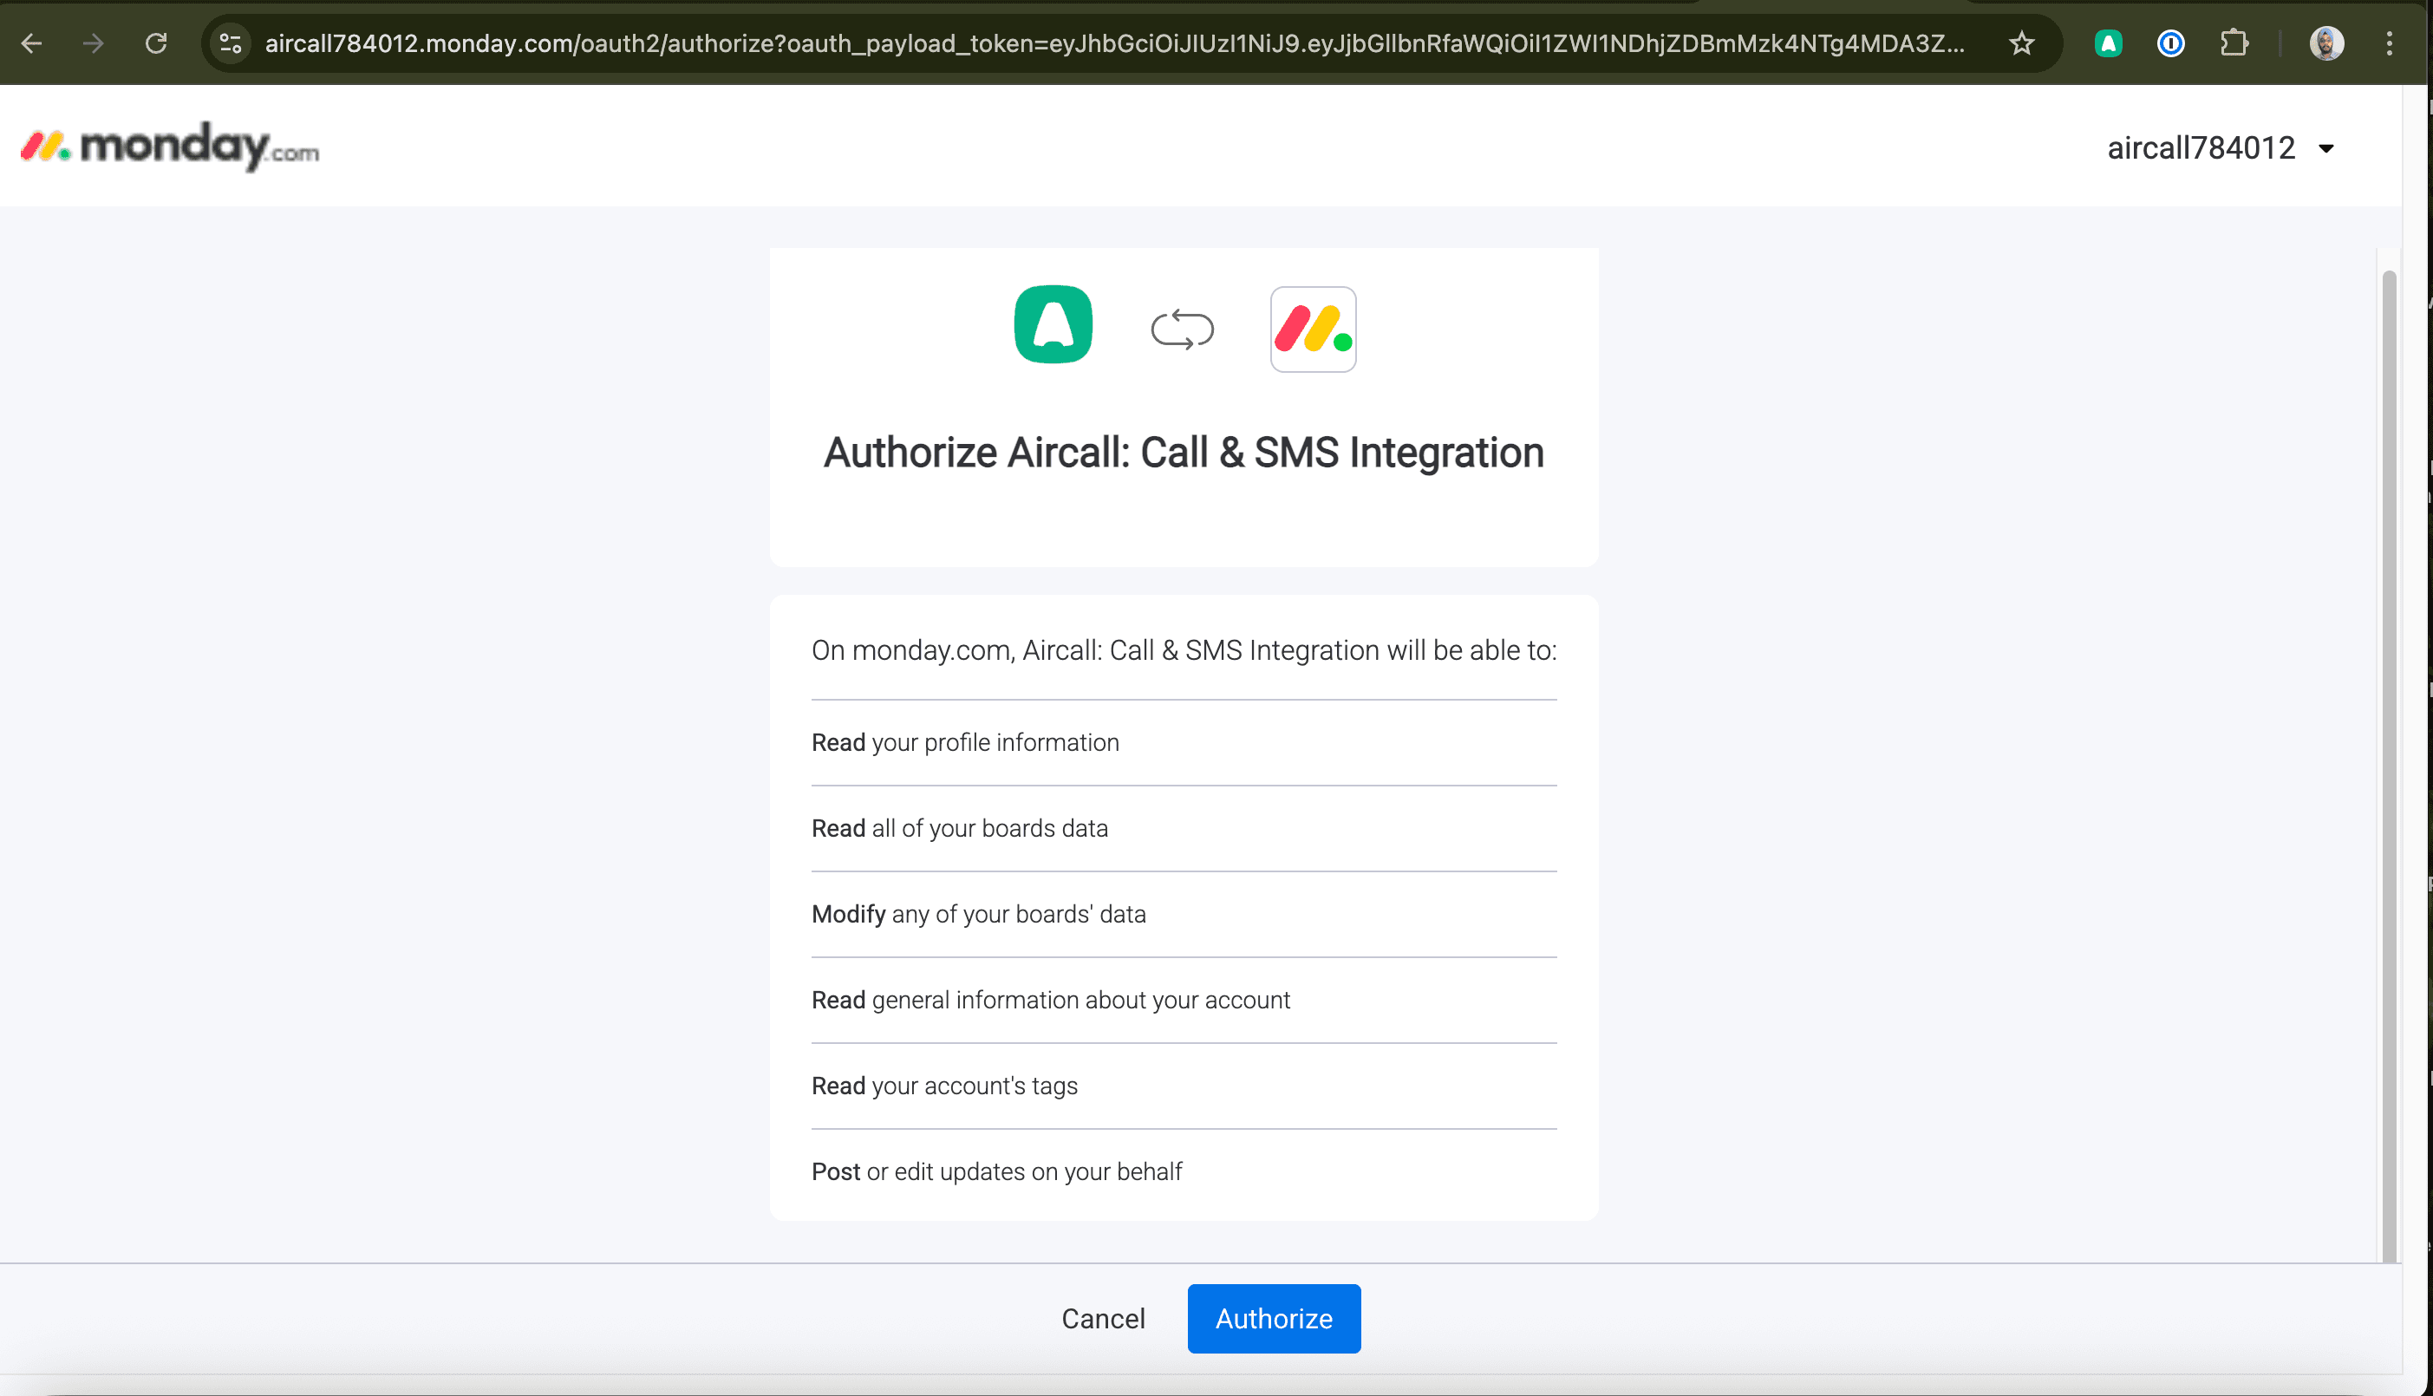Open the Chrome profile avatar
Viewport: 2433px width, 1396px height.
(x=2325, y=43)
